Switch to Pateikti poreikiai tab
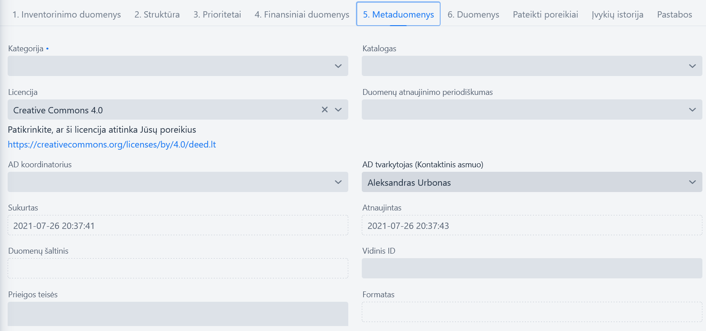 point(546,14)
